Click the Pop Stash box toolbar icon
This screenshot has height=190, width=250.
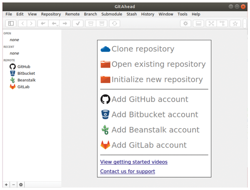coord(102,24)
